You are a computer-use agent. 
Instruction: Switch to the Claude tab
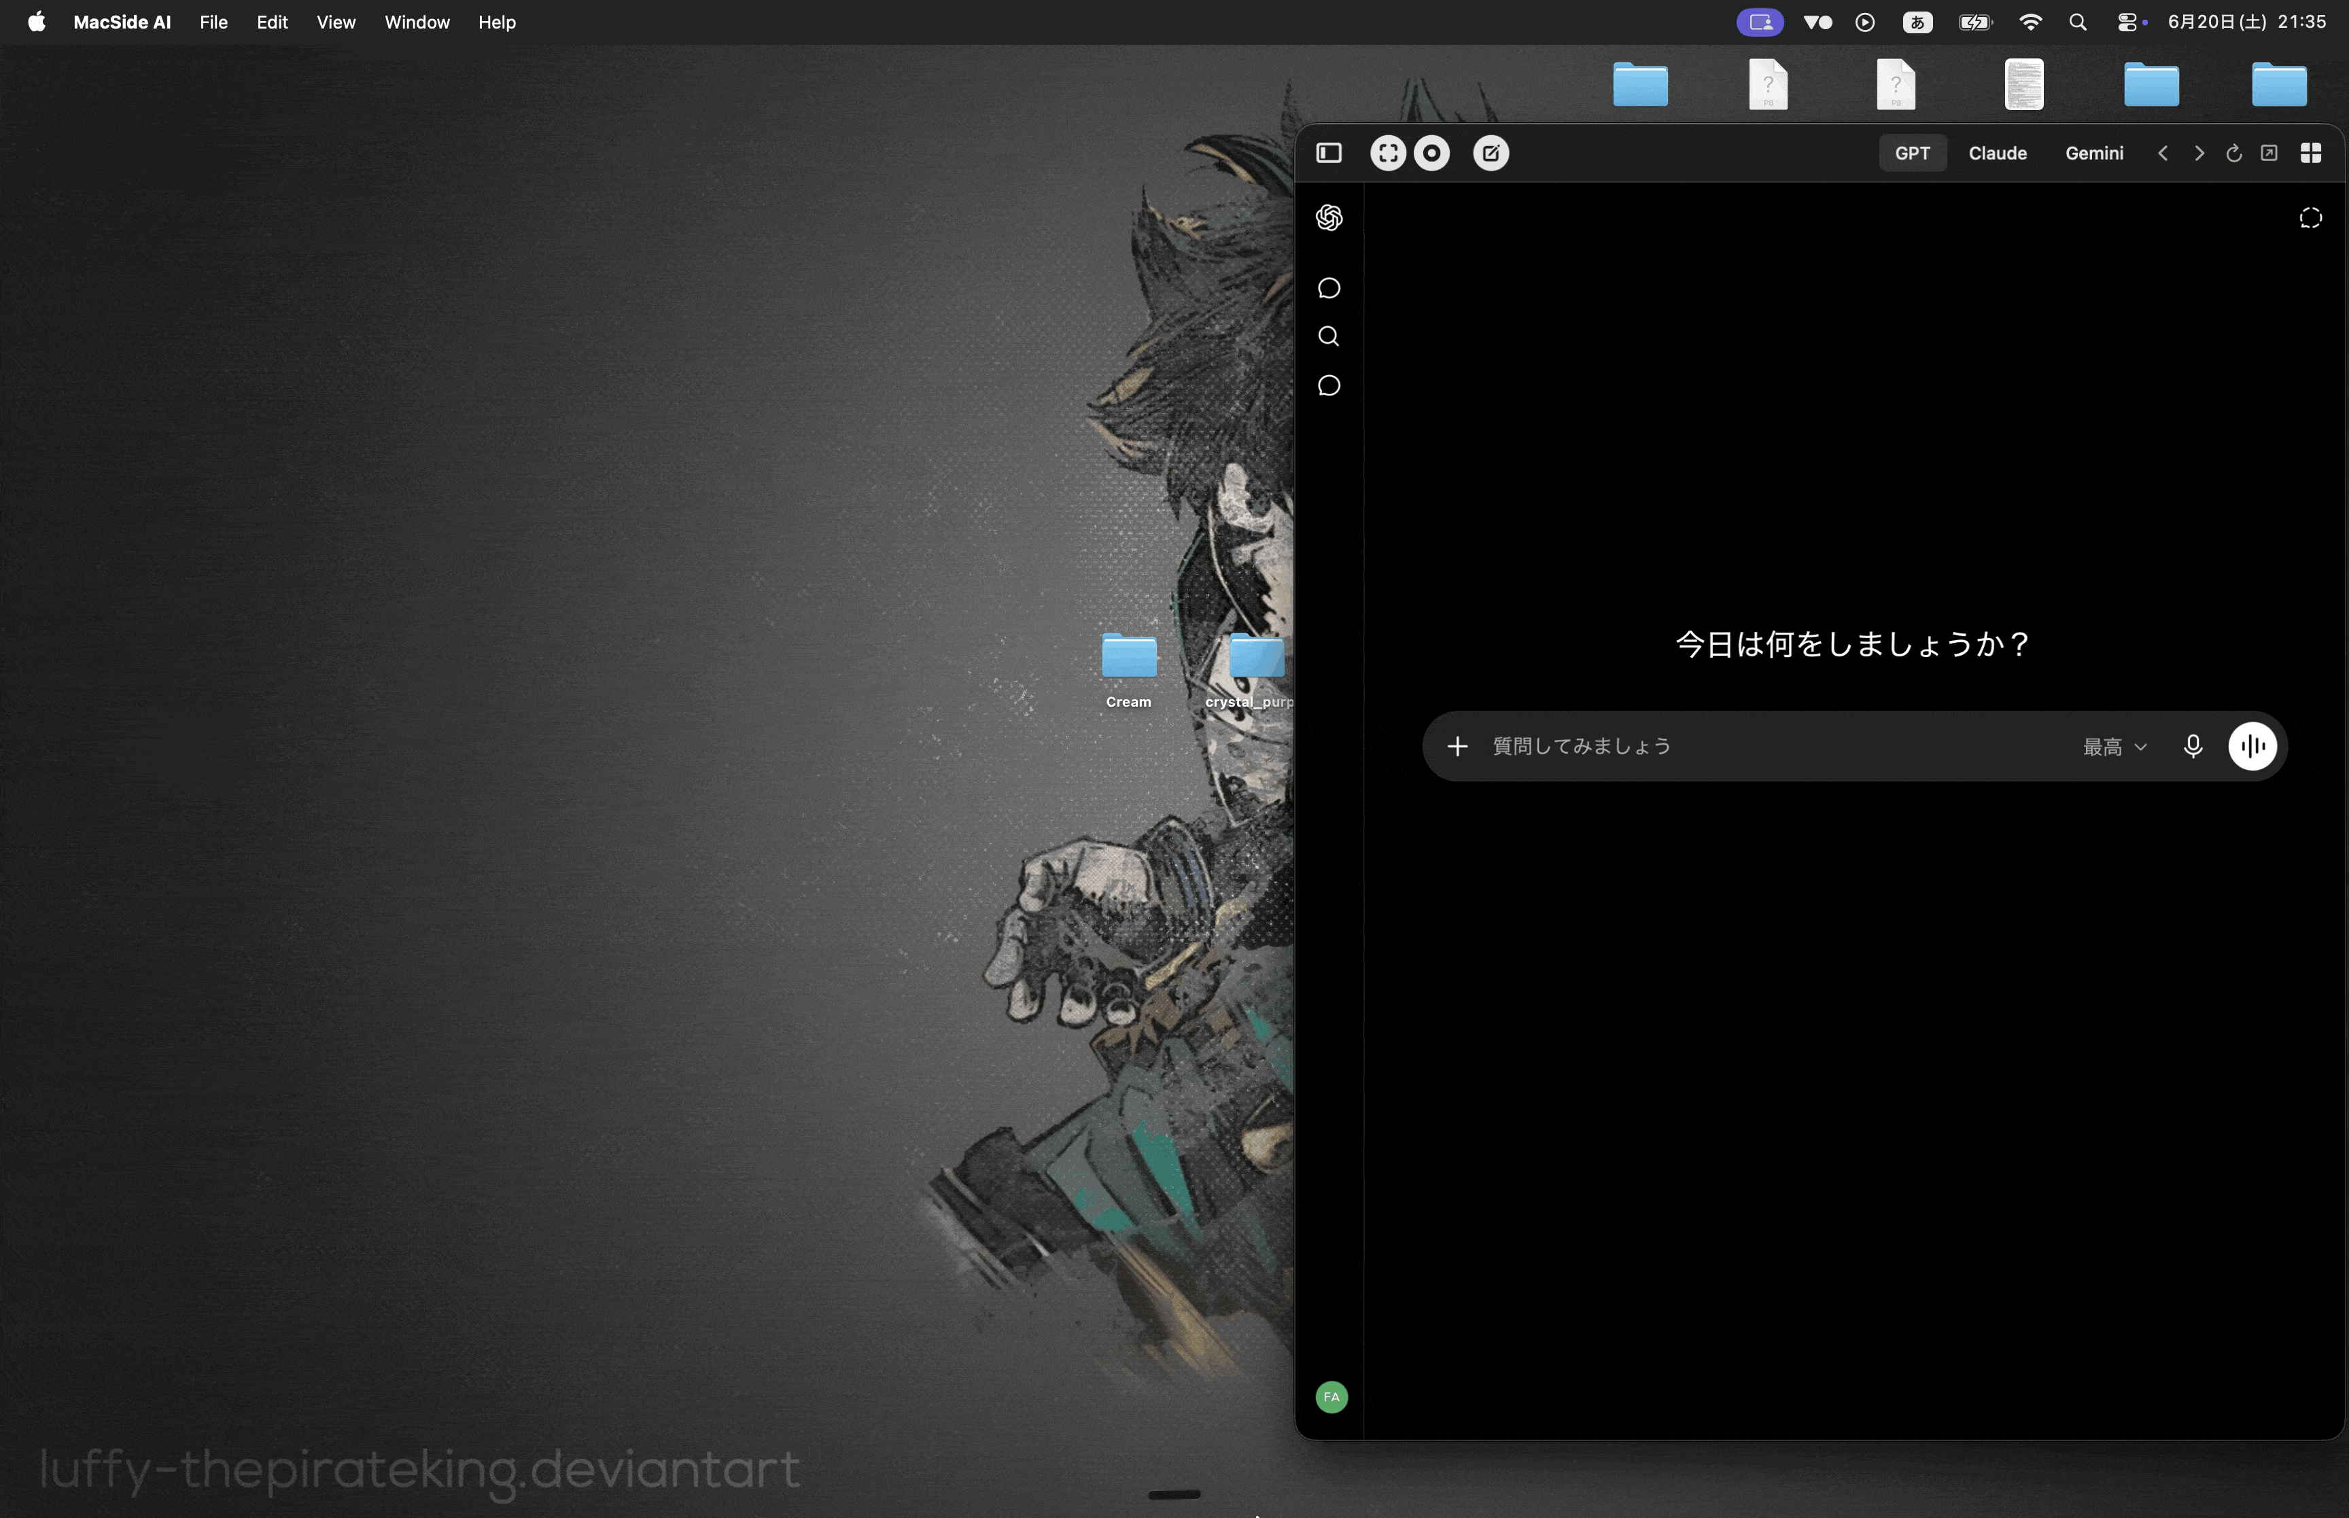pos(1997,153)
